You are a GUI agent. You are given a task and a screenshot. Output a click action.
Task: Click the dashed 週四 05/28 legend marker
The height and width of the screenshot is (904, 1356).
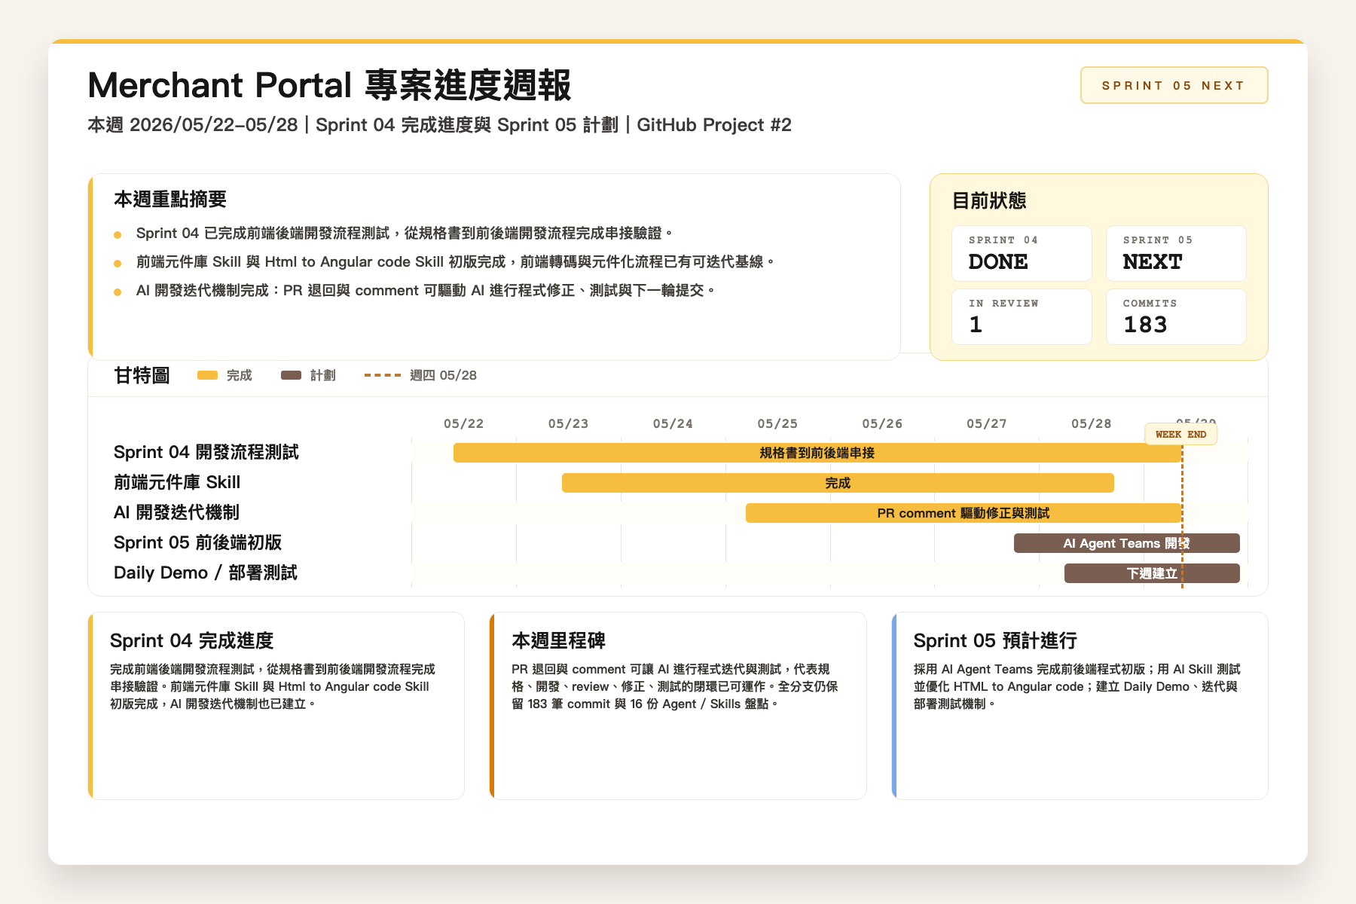383,375
